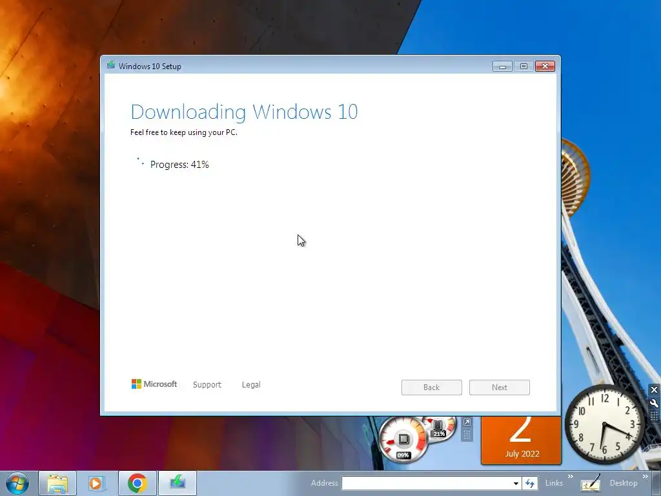Click the Show desktop strip
661x496 pixels.
(x=656, y=483)
